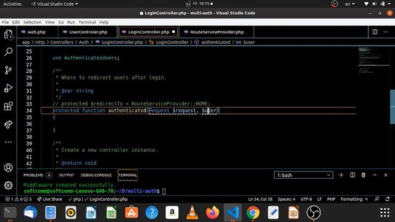Click Live Share in the status bar

coord(49,199)
